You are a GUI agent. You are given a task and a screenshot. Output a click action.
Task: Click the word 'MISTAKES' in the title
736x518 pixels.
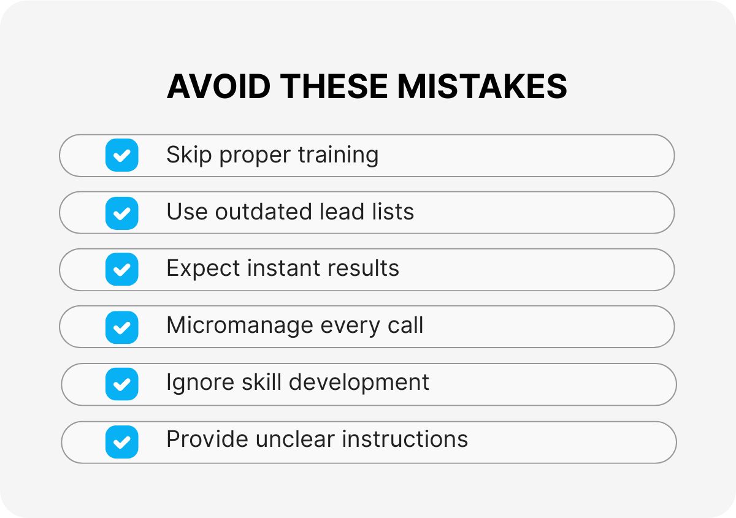pyautogui.click(x=482, y=86)
